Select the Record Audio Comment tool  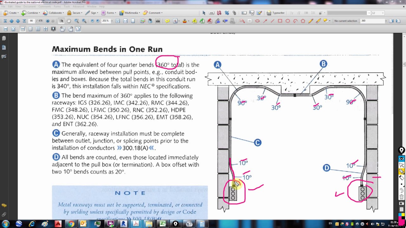coord(225,21)
